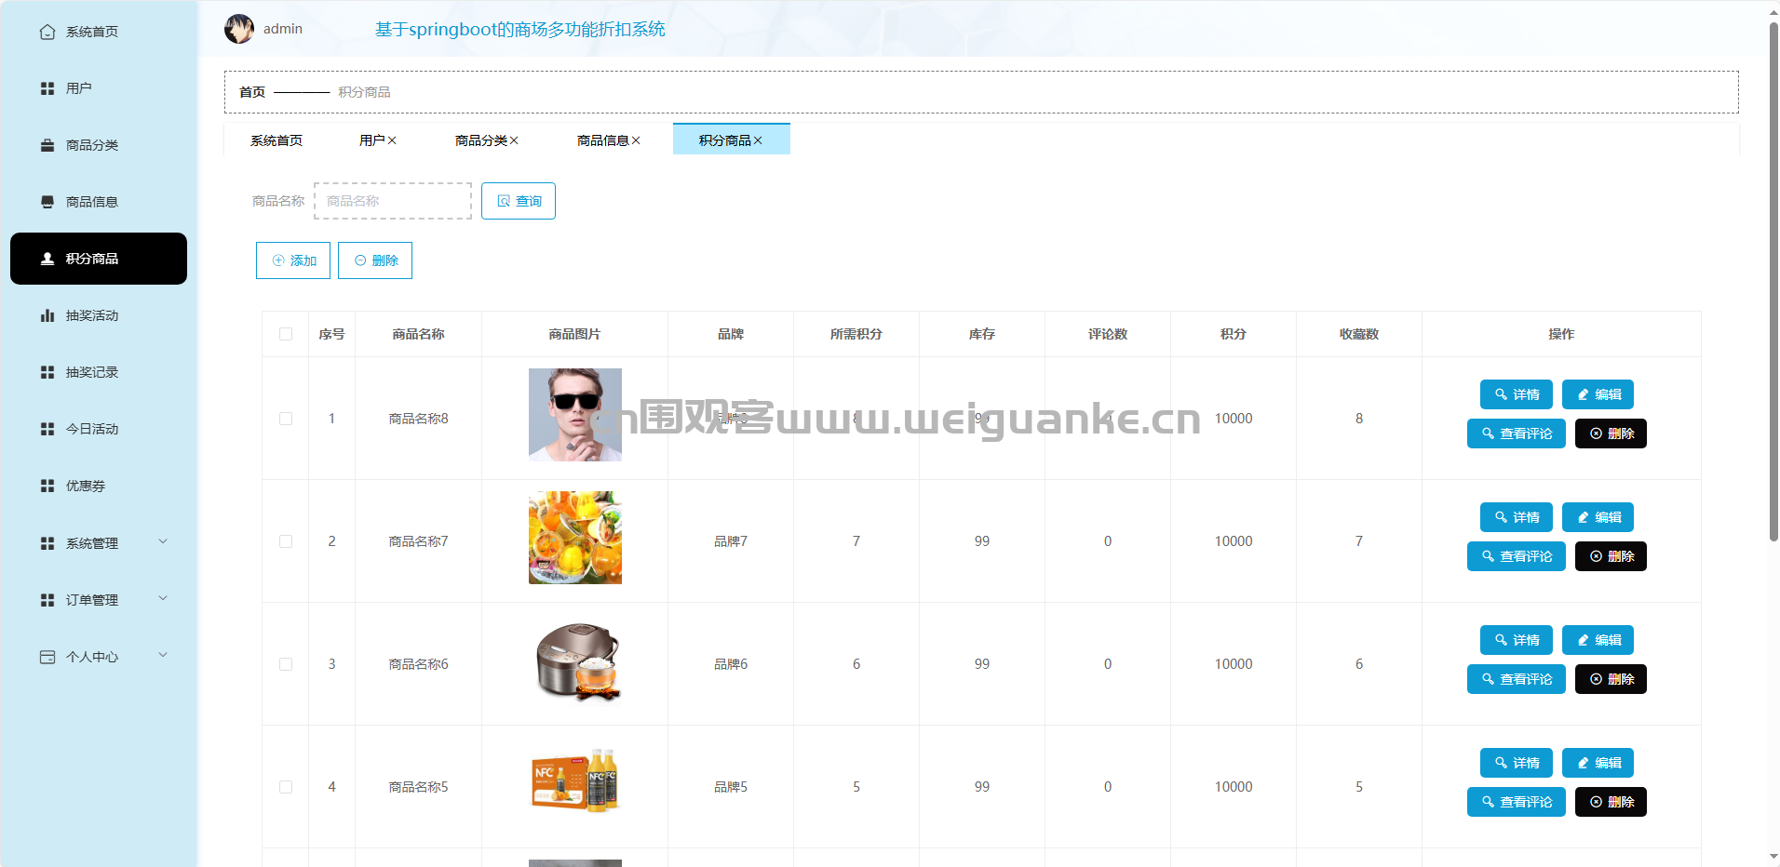Viewport: 1780px width, 867px height.
Task: Click the 抽奖活动 bar chart icon
Action: point(47,315)
